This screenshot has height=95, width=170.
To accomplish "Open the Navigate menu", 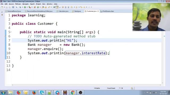I will (x=25, y=4).
